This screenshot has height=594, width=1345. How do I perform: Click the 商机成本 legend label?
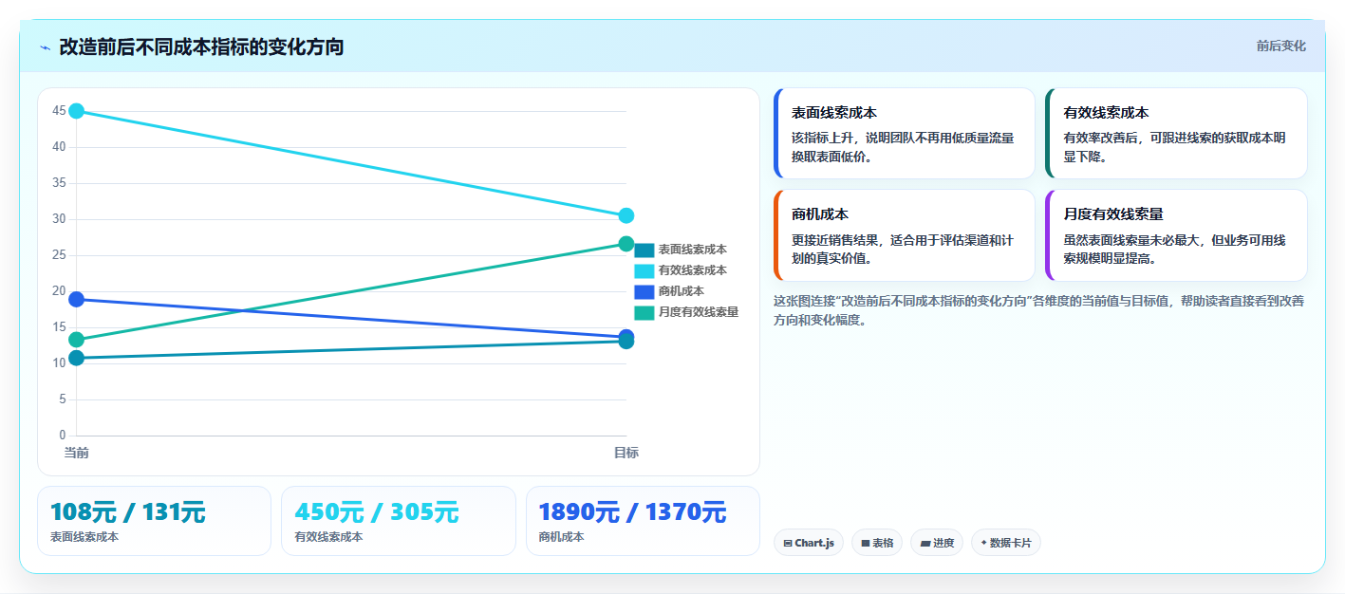[x=682, y=292]
